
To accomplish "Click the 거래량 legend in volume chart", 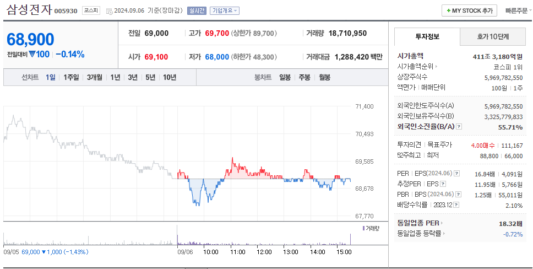I will point(371,228).
